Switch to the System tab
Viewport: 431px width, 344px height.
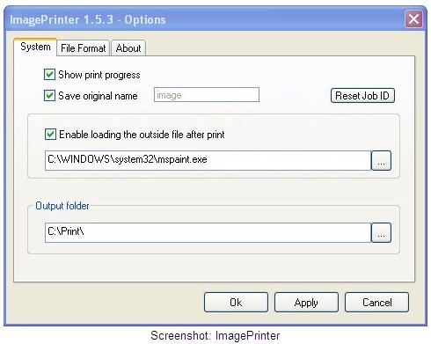point(35,47)
